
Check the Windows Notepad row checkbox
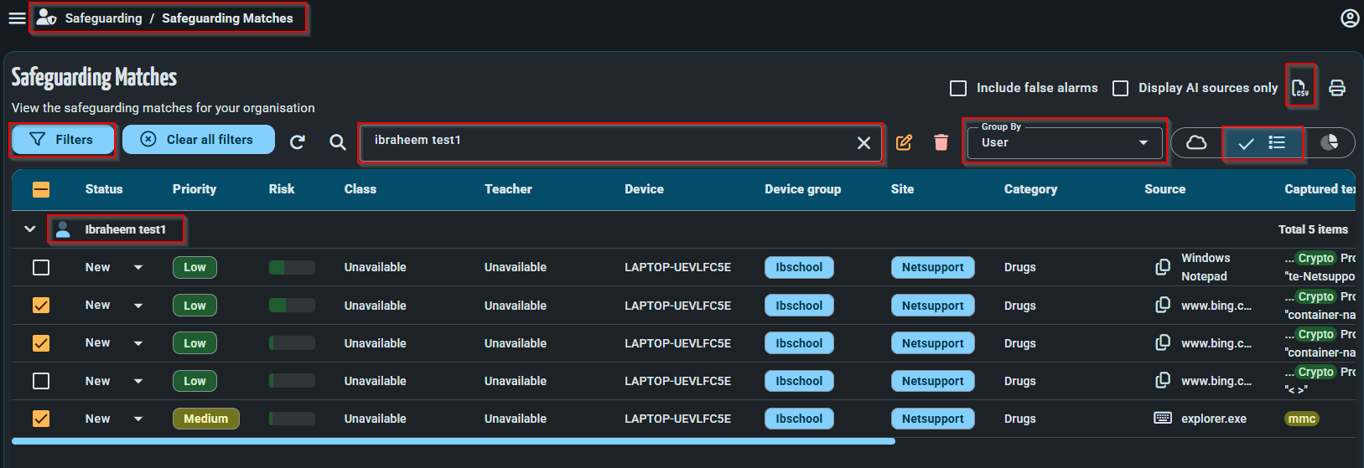[41, 267]
